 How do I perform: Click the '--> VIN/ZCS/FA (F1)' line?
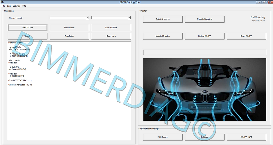pyautogui.click(x=17, y=54)
